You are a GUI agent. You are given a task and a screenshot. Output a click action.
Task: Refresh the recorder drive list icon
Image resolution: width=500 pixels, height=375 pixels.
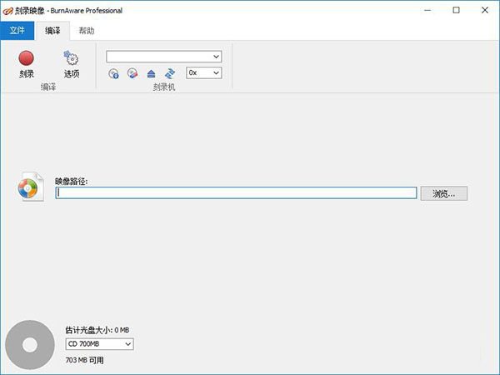(x=170, y=73)
